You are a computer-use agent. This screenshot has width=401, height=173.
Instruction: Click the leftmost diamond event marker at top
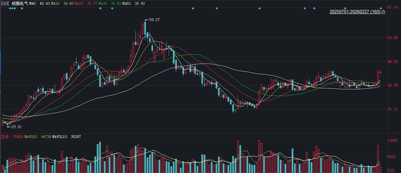click(x=10, y=8)
